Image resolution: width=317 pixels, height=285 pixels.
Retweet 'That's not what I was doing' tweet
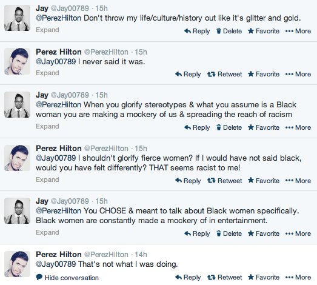pos(225,277)
